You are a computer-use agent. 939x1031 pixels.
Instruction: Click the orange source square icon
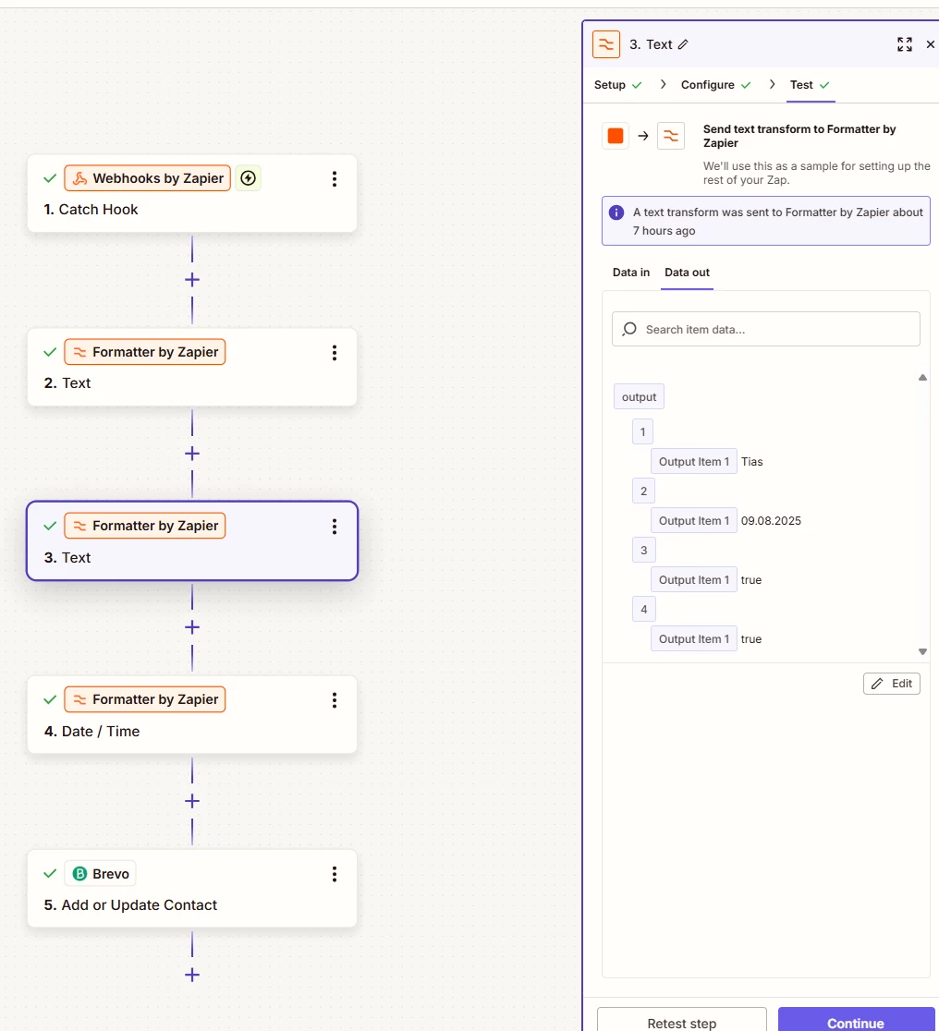pos(616,136)
